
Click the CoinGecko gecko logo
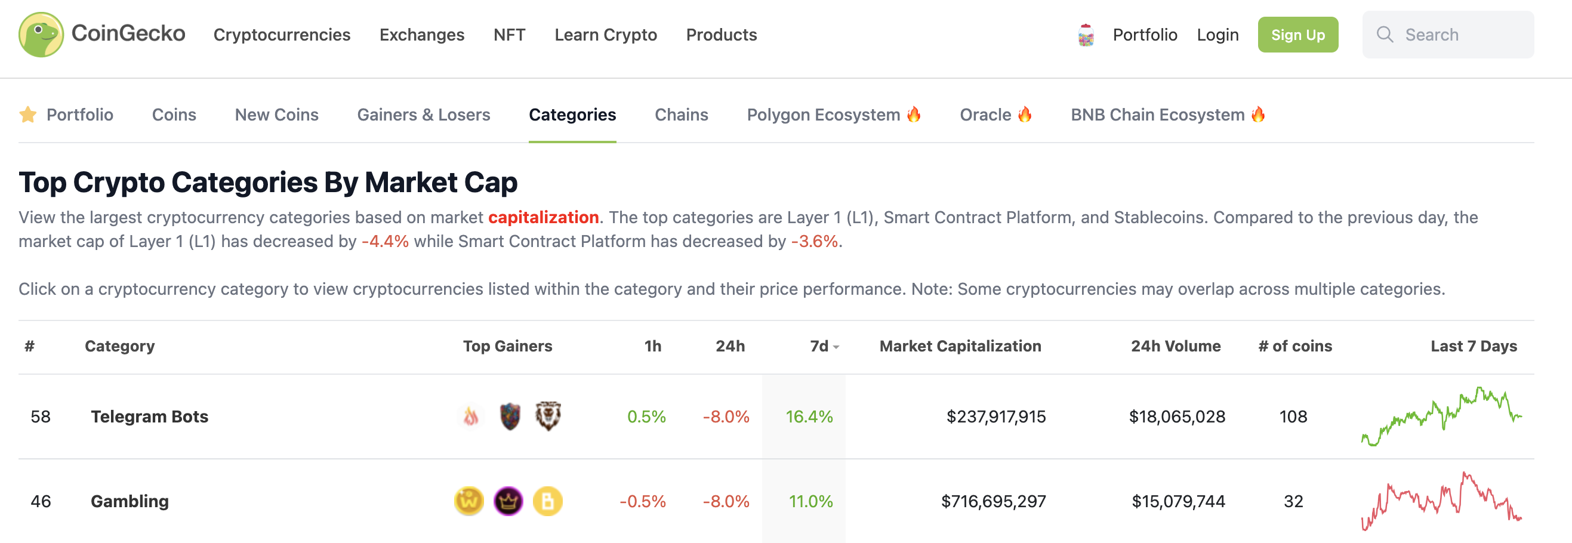(41, 35)
